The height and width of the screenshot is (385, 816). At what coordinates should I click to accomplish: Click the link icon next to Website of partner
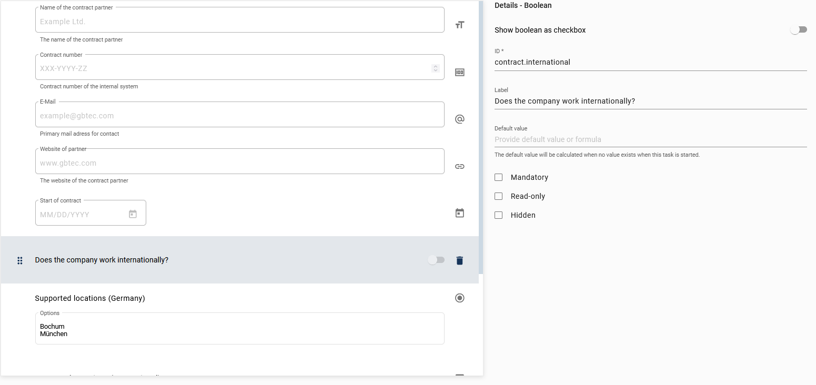click(459, 166)
